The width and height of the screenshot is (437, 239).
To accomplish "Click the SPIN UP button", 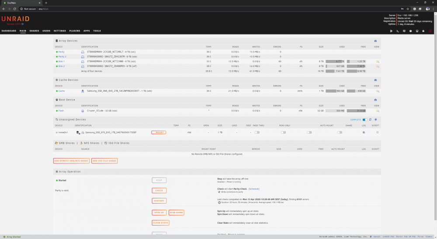I will click(159, 212).
